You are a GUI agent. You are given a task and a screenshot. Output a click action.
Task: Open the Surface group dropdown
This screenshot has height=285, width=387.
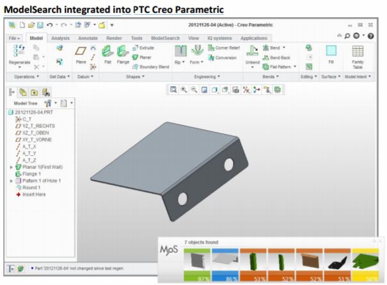tap(331, 77)
